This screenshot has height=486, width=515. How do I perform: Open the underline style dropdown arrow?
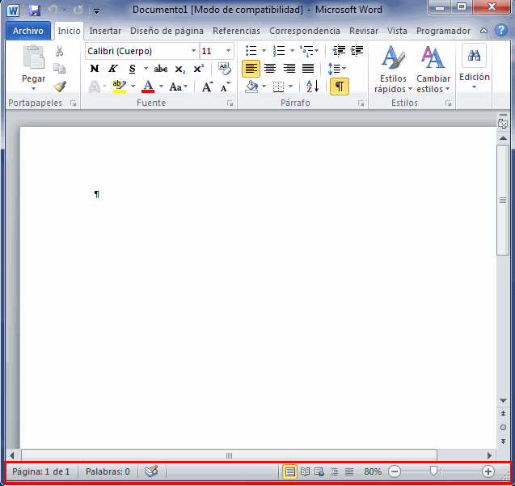[x=146, y=69]
